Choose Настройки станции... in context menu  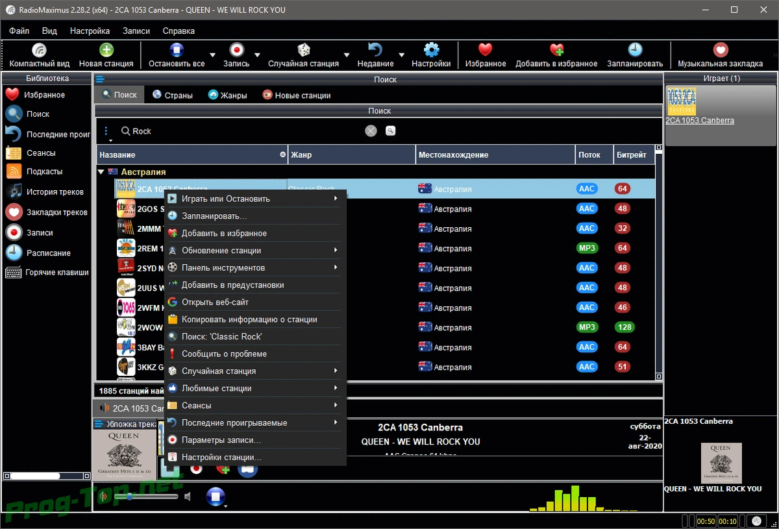pos(255,457)
